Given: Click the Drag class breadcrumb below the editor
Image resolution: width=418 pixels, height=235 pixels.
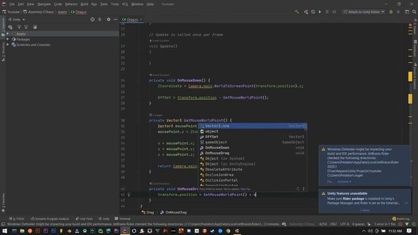Looking at the screenshot, I should 148,212.
